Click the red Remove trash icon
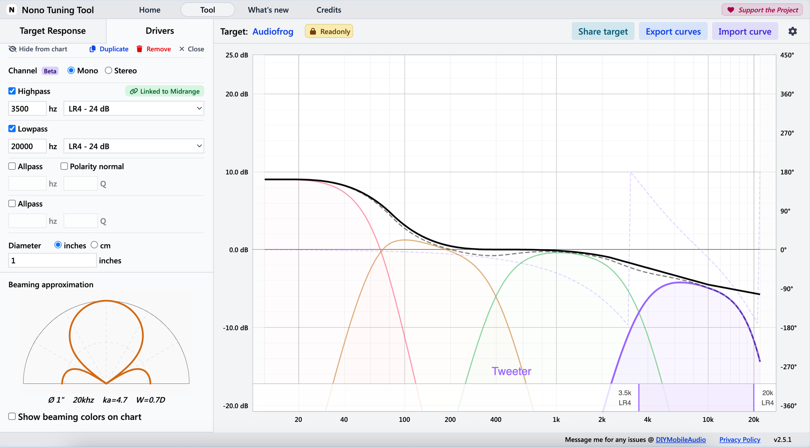 point(140,49)
